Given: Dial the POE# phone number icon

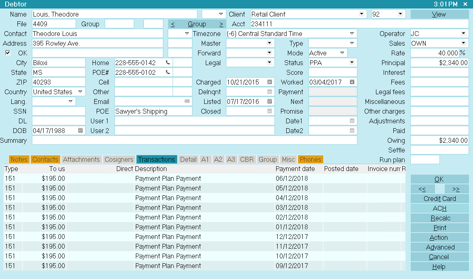Looking at the screenshot, I should coord(168,72).
